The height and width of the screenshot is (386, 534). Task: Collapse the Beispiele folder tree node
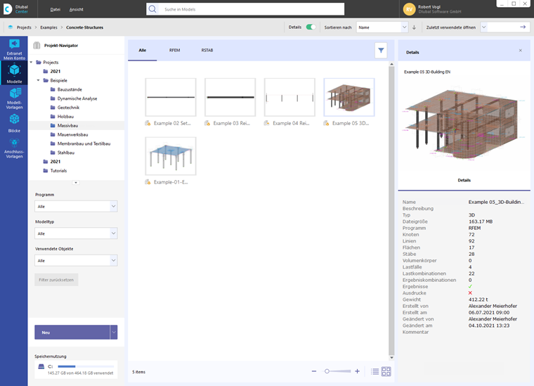pyautogui.click(x=39, y=80)
